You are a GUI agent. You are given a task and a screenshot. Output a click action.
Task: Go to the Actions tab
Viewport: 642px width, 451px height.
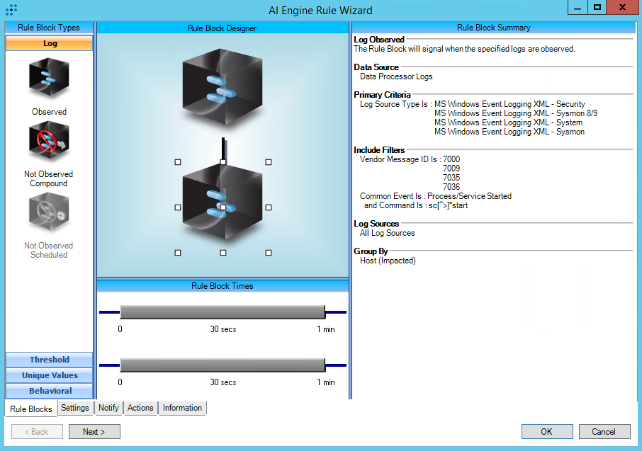(x=140, y=408)
